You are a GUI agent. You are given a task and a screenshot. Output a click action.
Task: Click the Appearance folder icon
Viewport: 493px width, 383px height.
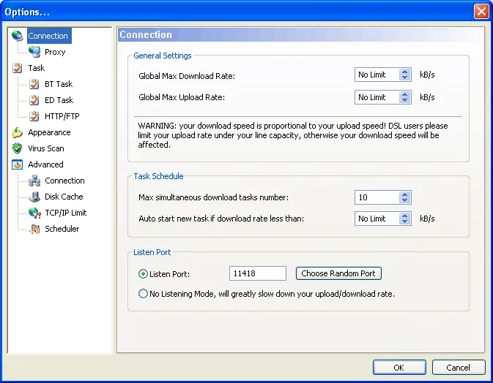[x=18, y=132]
